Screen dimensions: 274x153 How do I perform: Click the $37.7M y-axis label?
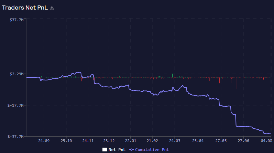pyautogui.click(x=17, y=20)
